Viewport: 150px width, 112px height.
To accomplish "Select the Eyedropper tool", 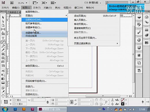I will 3,92.
